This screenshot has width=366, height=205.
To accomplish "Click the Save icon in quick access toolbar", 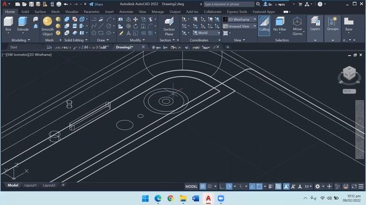I will click(x=31, y=4).
